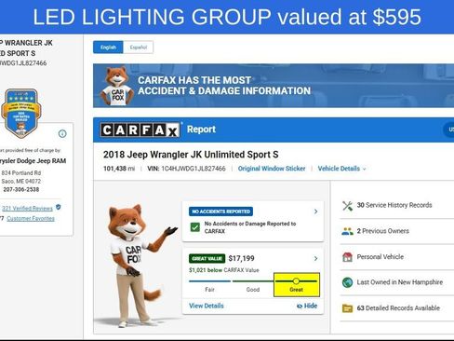This screenshot has width=454, height=341.
Task: Click the verified reviews shield icon
Action: 59,207
